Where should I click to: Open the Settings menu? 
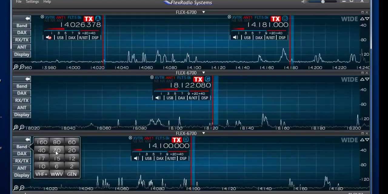pos(32,2)
